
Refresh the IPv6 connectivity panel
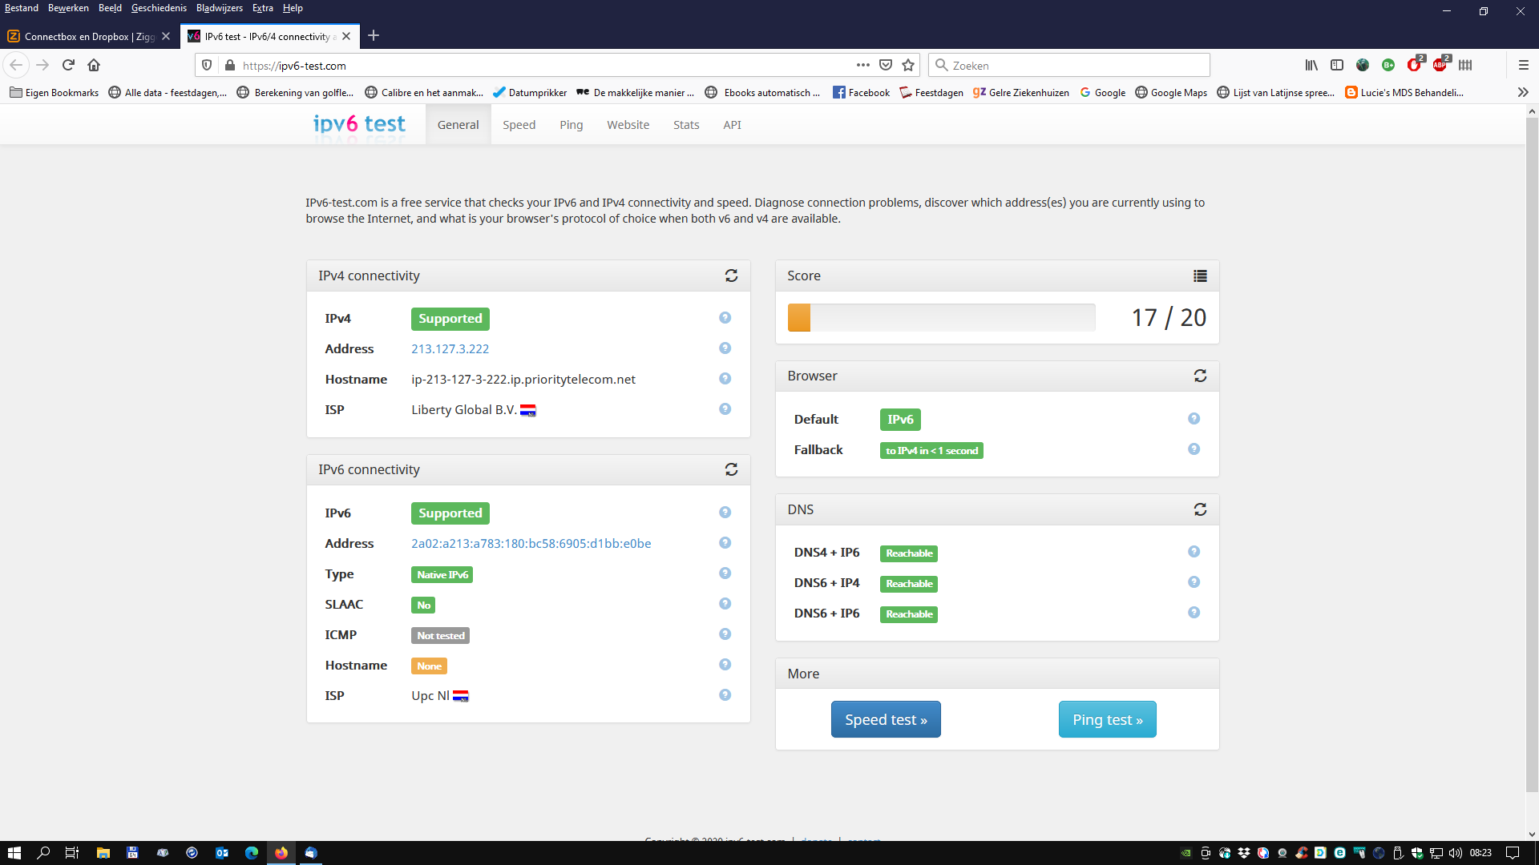tap(731, 469)
